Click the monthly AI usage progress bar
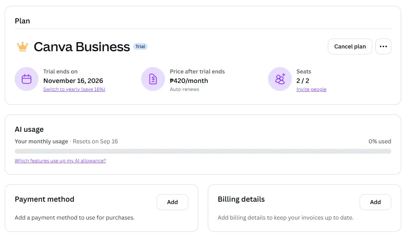The width and height of the screenshot is (404, 239). (x=203, y=151)
